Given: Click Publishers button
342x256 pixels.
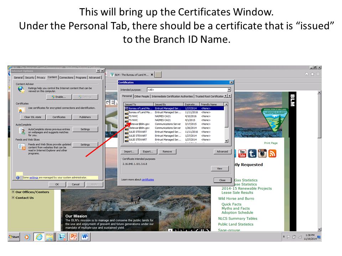Looking at the screenshot, I should click(85, 117).
